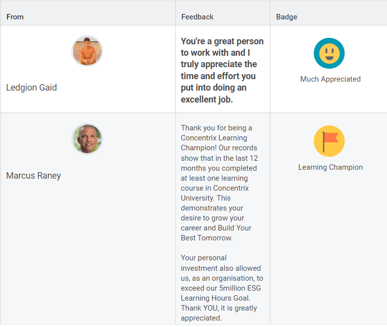Screen dimensions: 387x327
Task: Click the bold 'truly appreciate the' line
Action: point(219,64)
